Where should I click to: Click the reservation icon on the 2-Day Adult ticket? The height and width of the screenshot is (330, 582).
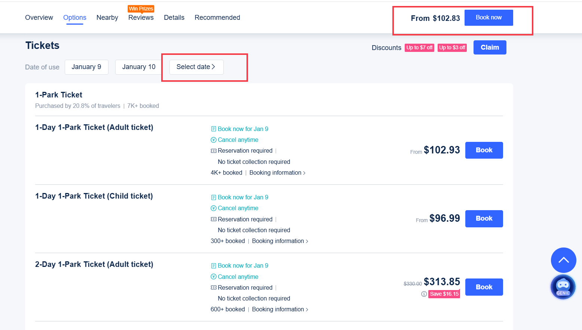click(x=214, y=287)
